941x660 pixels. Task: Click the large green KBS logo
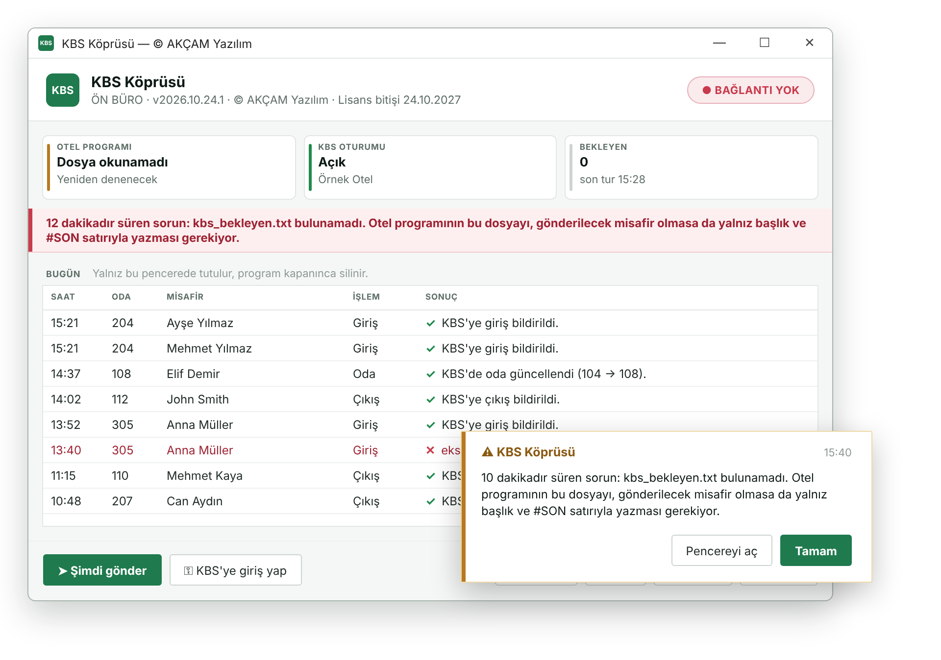[63, 90]
